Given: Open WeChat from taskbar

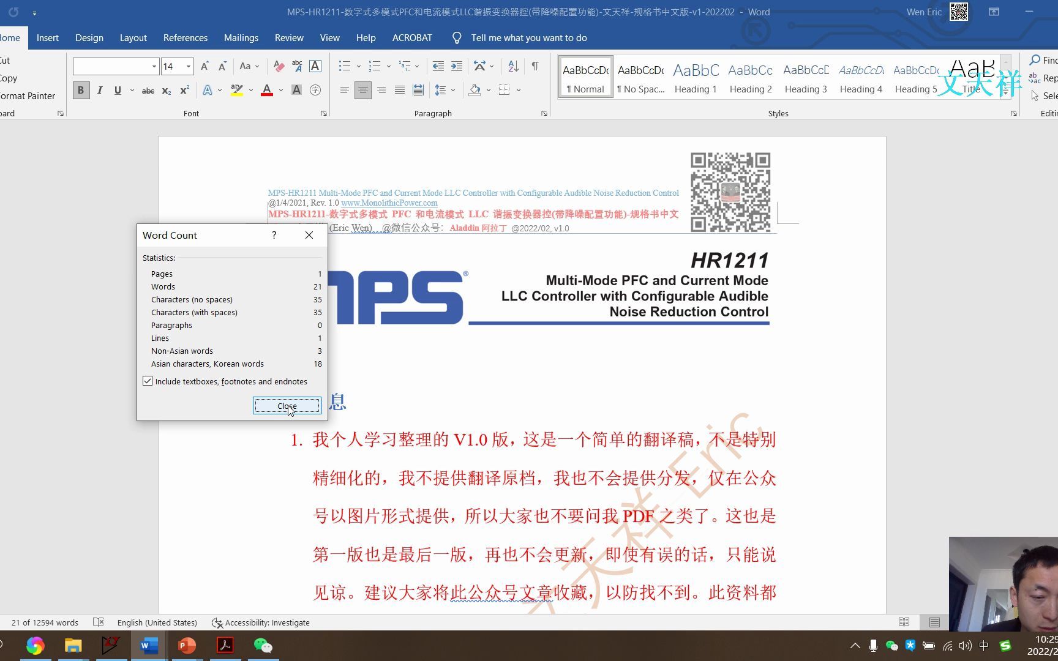Looking at the screenshot, I should (x=263, y=645).
